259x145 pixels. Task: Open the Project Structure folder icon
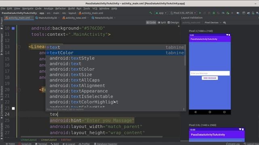238,13
